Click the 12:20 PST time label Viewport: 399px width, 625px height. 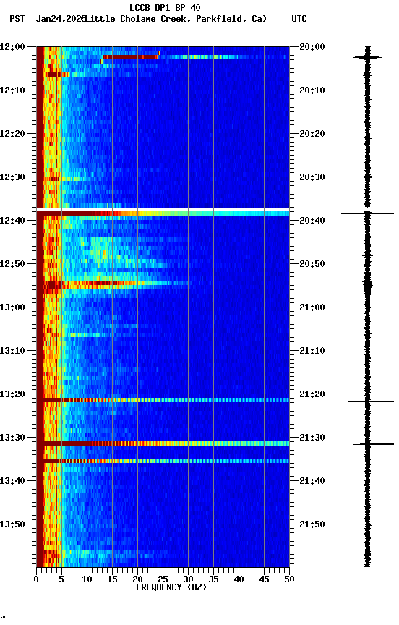point(12,134)
